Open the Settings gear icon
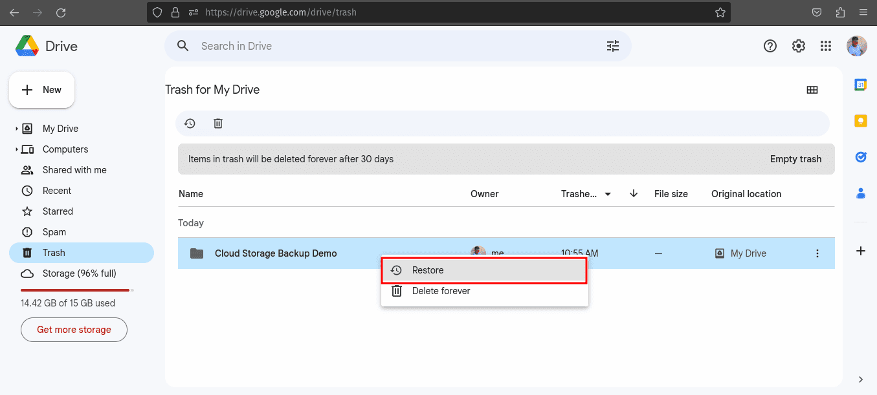The width and height of the screenshot is (877, 395). pyautogui.click(x=799, y=46)
